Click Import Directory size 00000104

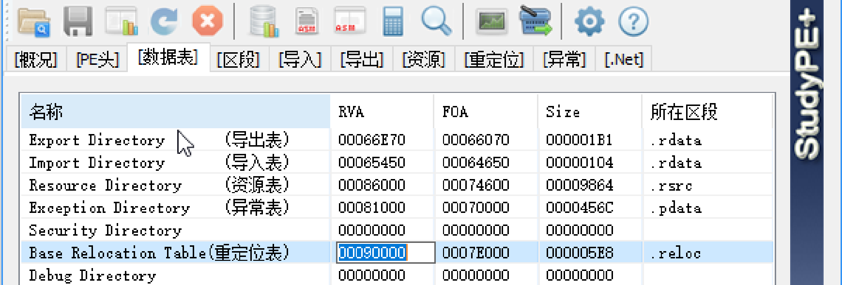coord(580,163)
